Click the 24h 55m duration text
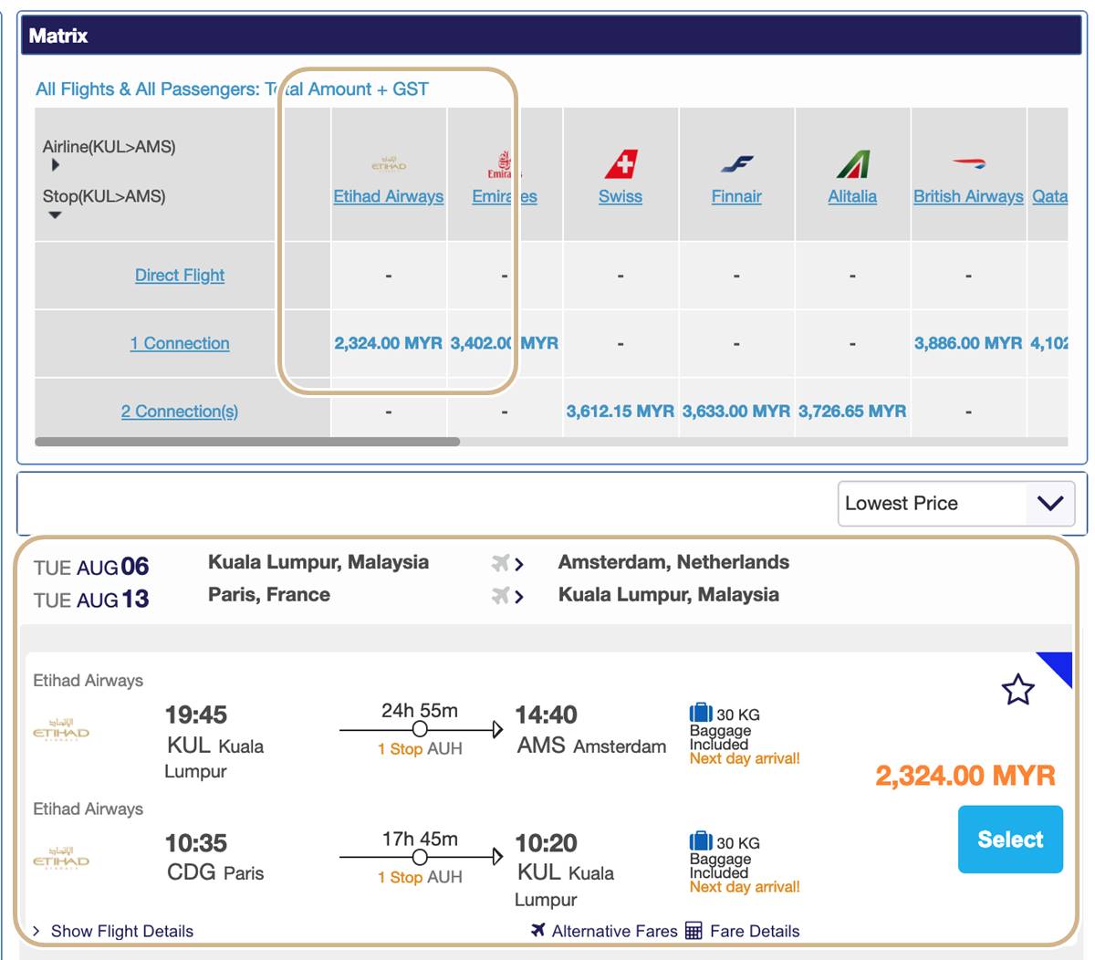Image resolution: width=1095 pixels, height=960 pixels. pyautogui.click(x=420, y=710)
